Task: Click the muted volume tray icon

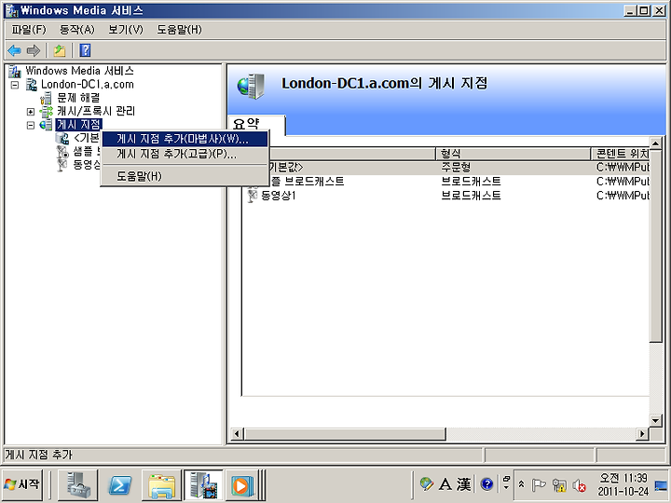Action: pyautogui.click(x=579, y=485)
